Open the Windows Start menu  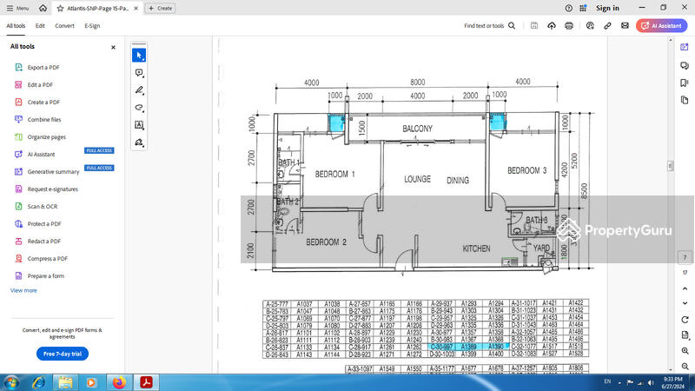click(x=11, y=382)
